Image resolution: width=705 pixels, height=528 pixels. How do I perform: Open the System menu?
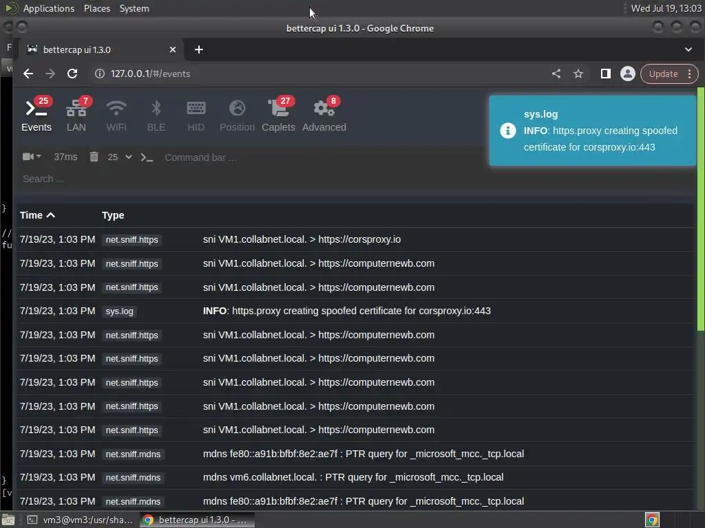134,8
